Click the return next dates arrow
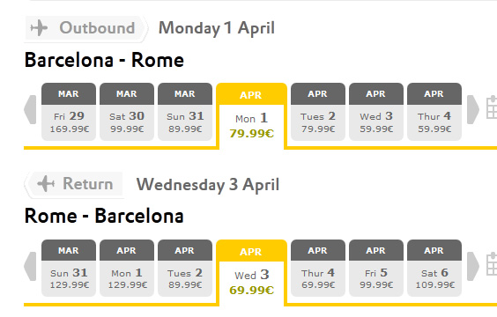 coord(473,266)
